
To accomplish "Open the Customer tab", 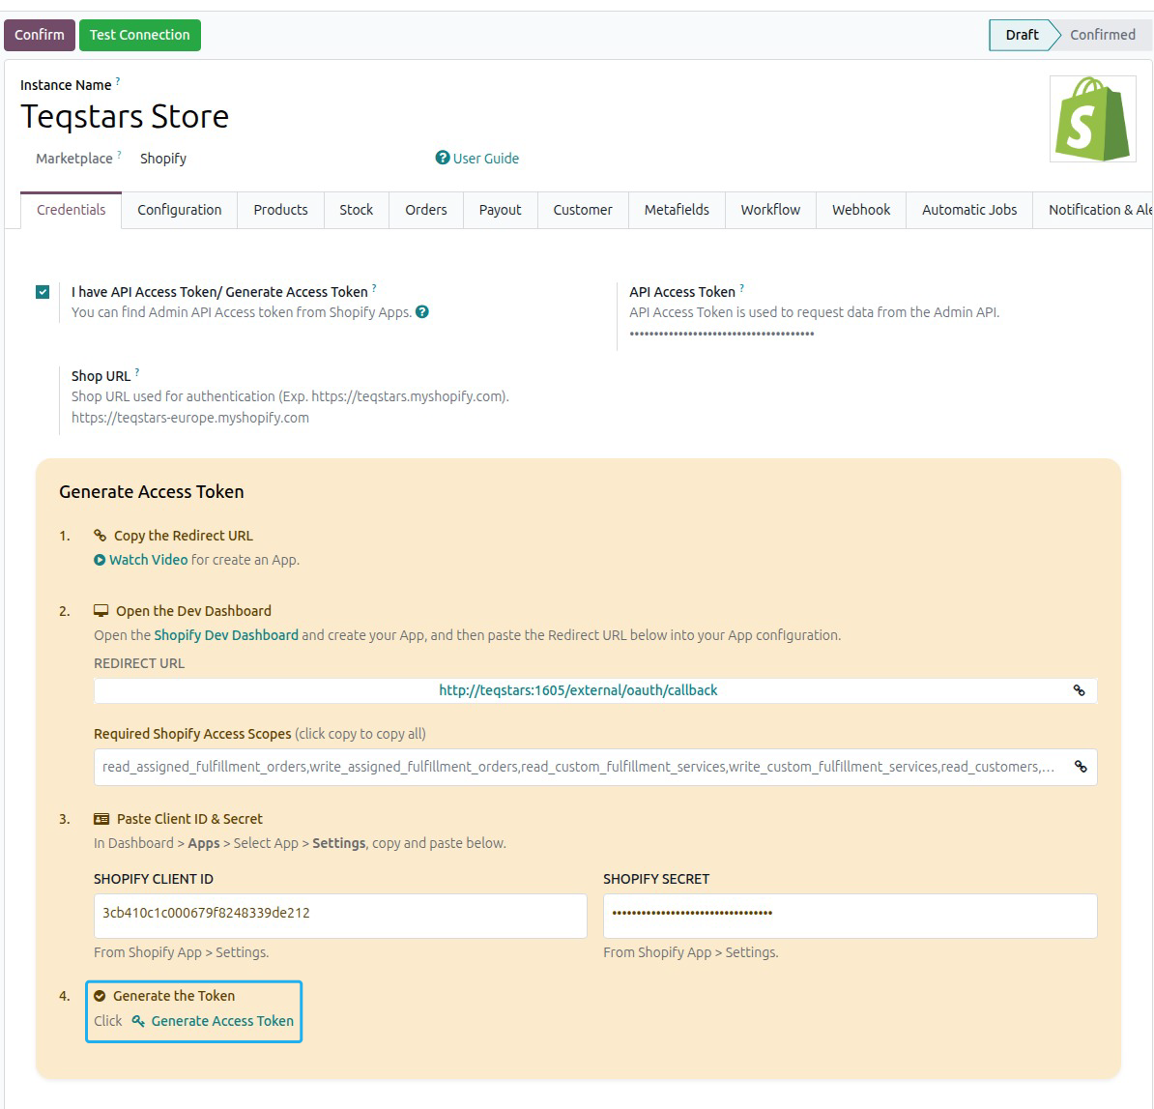I will (x=583, y=210).
